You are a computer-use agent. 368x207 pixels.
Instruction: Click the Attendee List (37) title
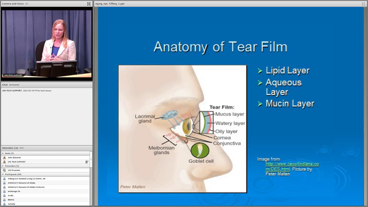point(13,148)
